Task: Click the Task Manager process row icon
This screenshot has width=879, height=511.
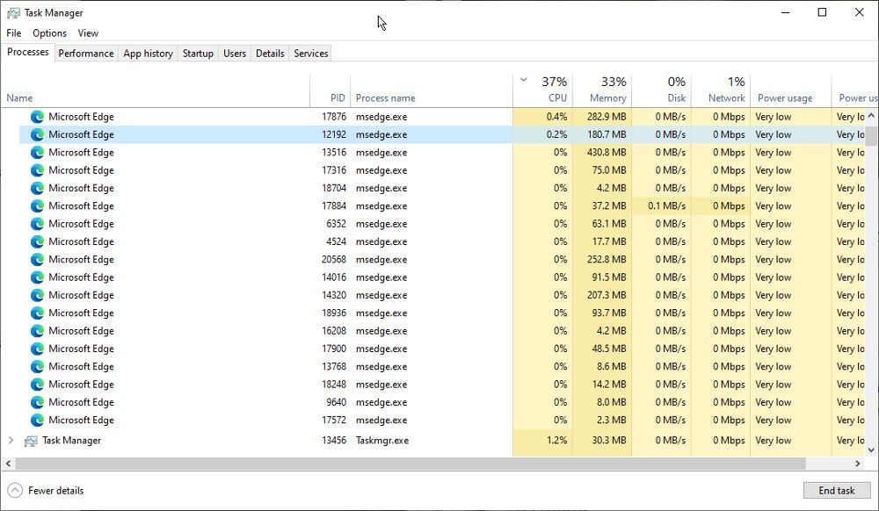Action: click(31, 441)
